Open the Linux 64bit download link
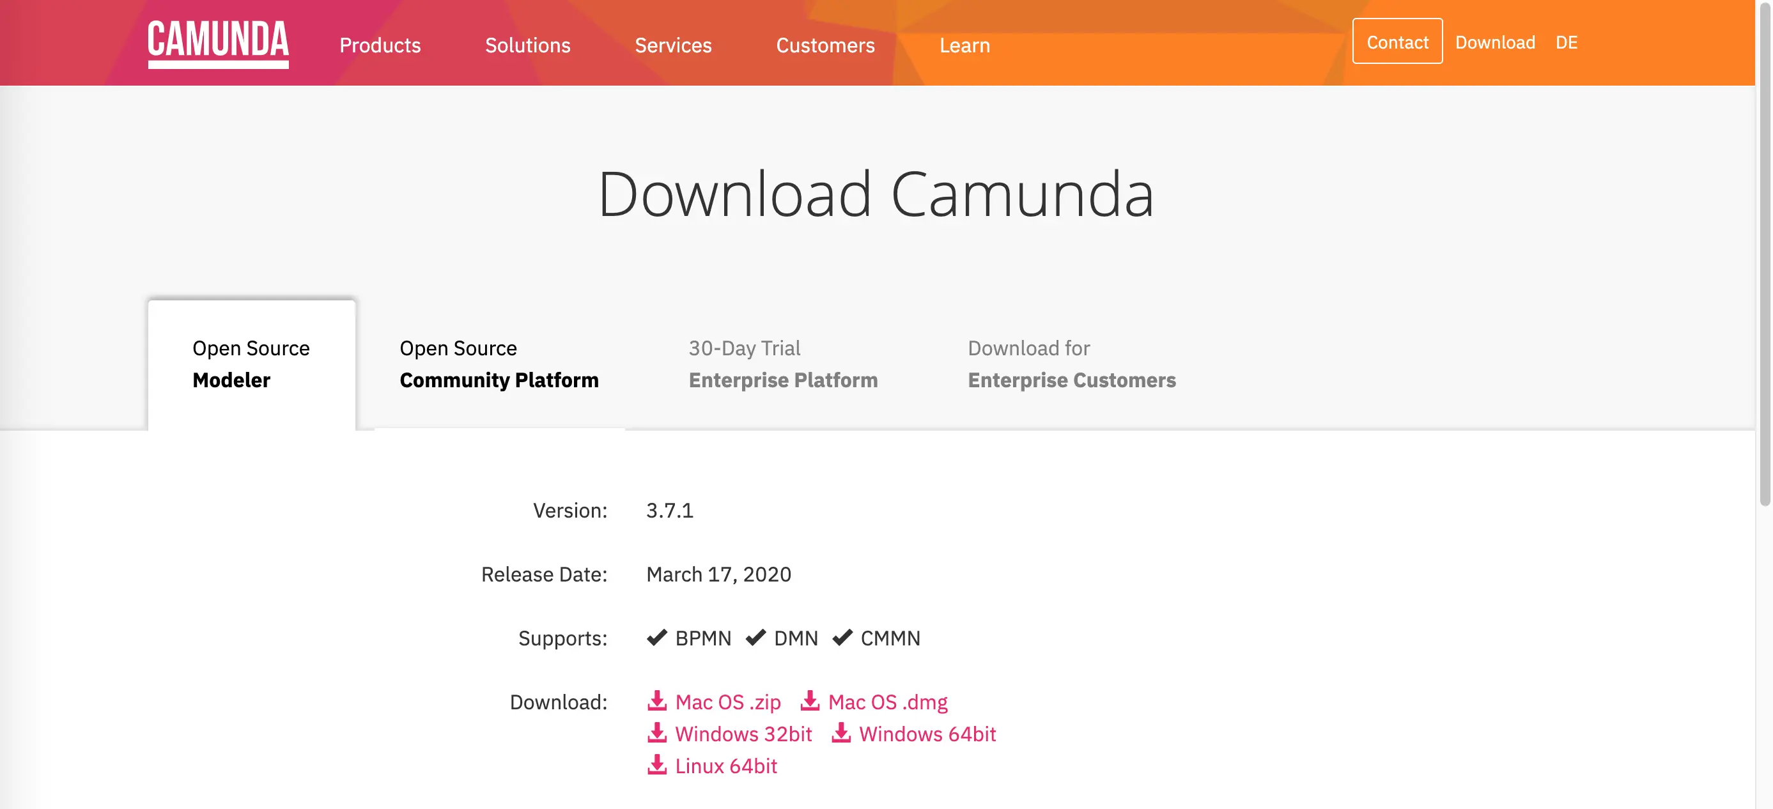This screenshot has height=809, width=1773. click(x=726, y=765)
